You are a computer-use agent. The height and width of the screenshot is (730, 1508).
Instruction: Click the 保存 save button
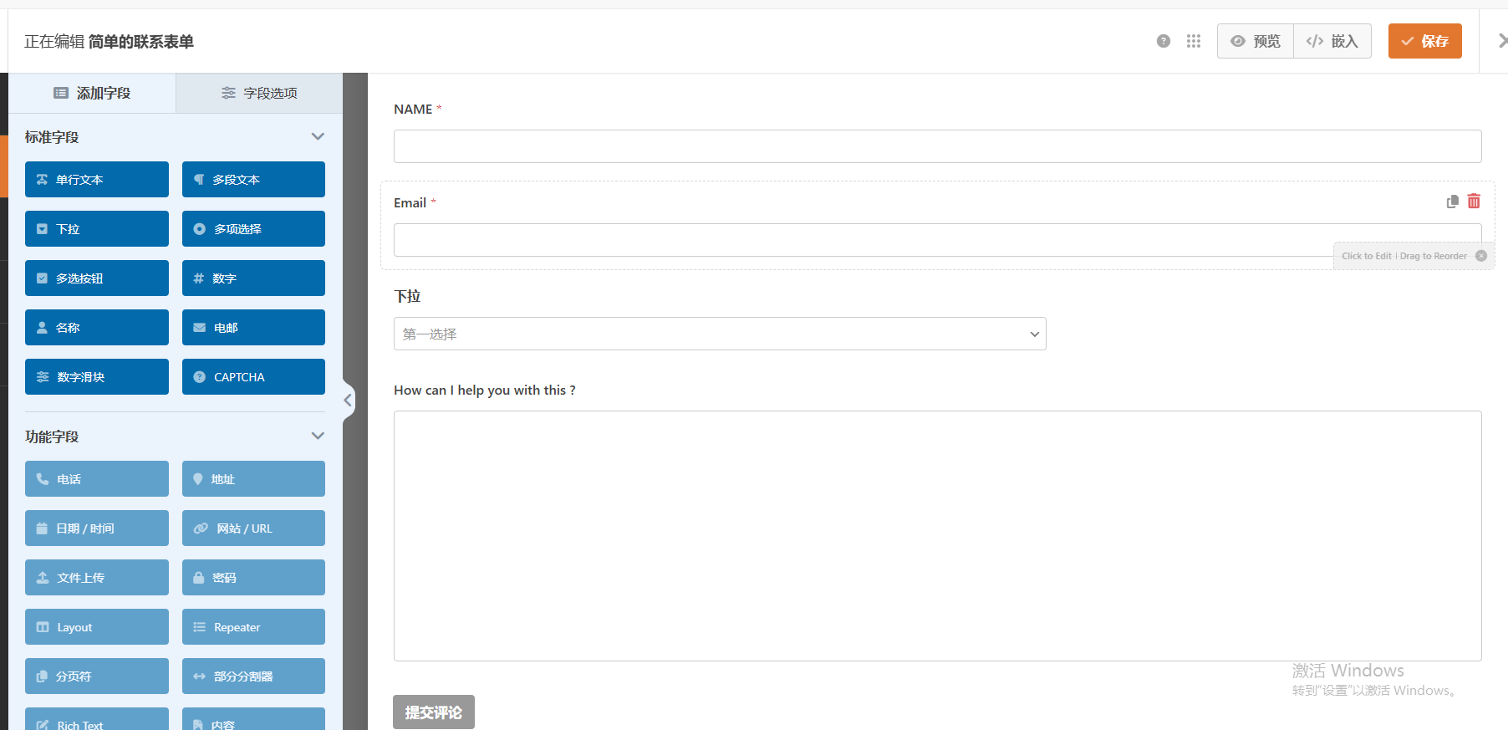[1424, 41]
